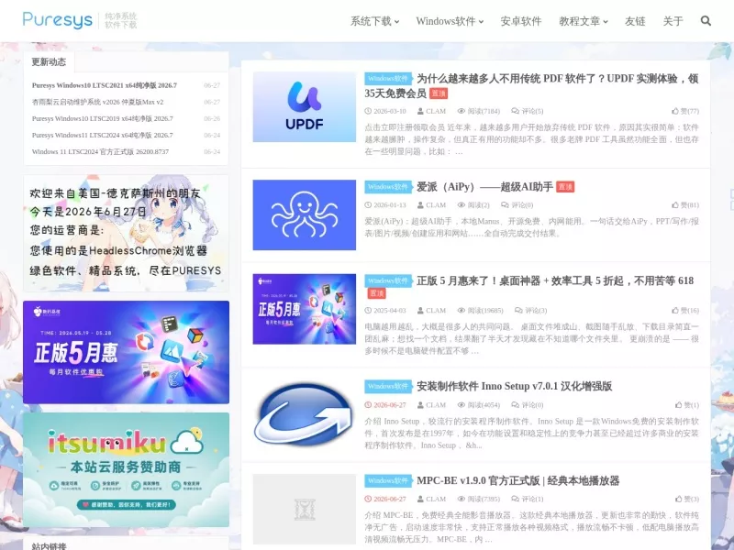Image resolution: width=734 pixels, height=550 pixels.
Task: Click the welcome visitor info card
Action: point(126,233)
